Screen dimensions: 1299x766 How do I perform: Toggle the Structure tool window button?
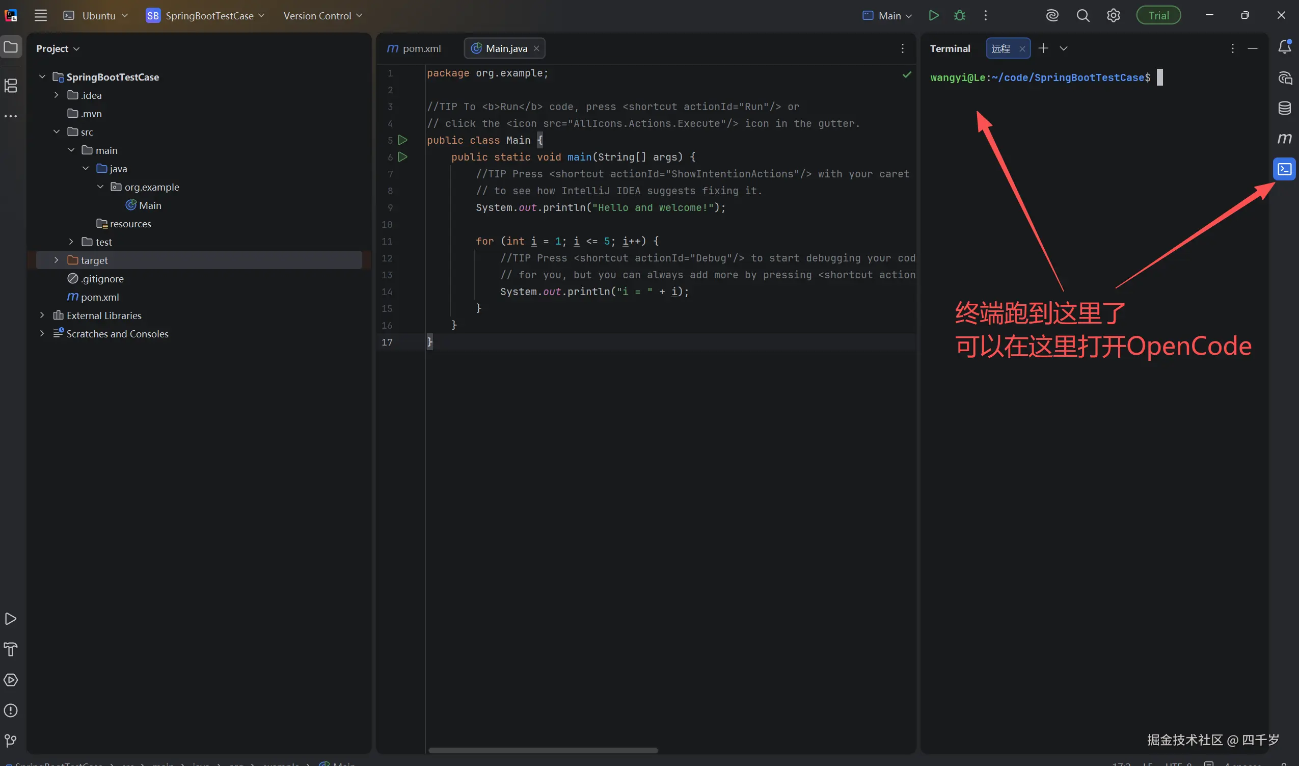[11, 85]
